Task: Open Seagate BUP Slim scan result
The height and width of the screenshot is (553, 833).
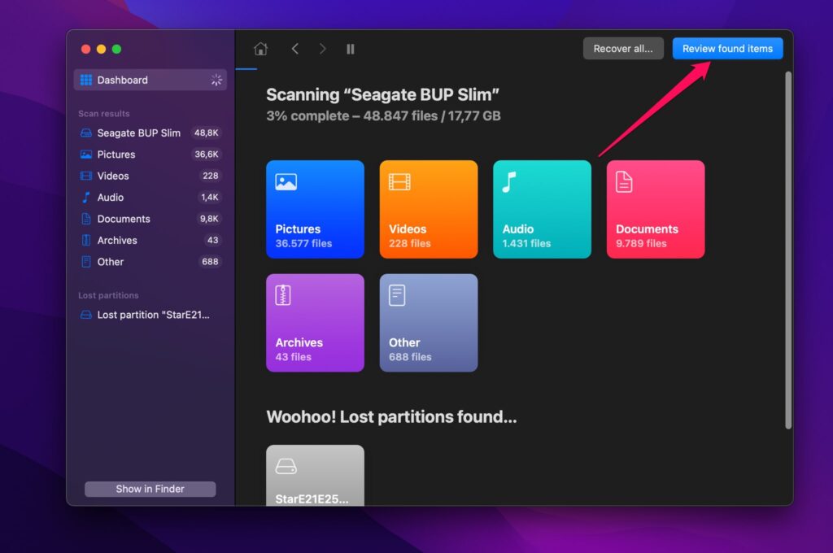Action: (150, 133)
